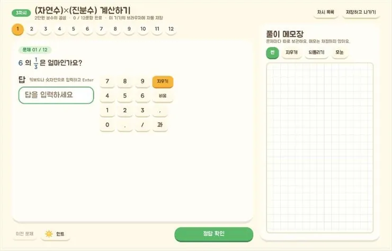Click the answer field '답을 입력하세요'

(56, 95)
